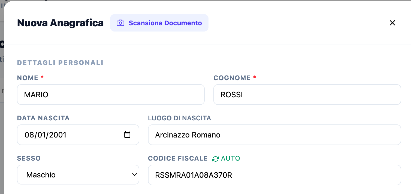Click the camera icon on Scansiona Documento
This screenshot has width=411, height=194.
click(x=120, y=23)
